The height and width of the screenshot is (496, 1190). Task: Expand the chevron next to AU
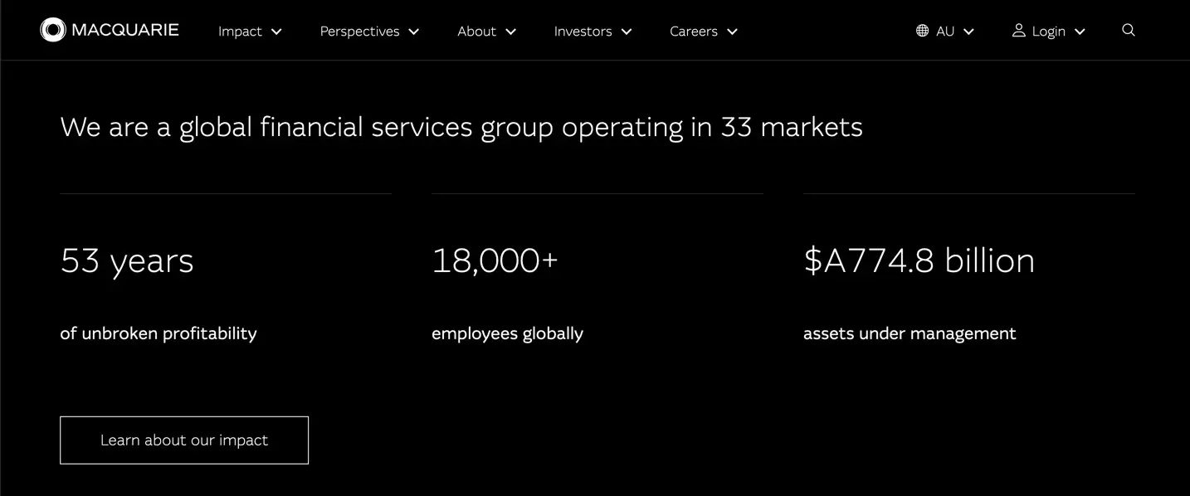point(968,32)
